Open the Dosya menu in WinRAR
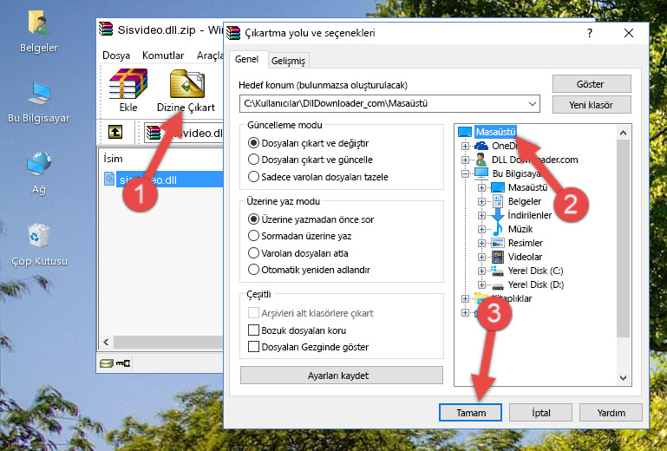 (116, 56)
